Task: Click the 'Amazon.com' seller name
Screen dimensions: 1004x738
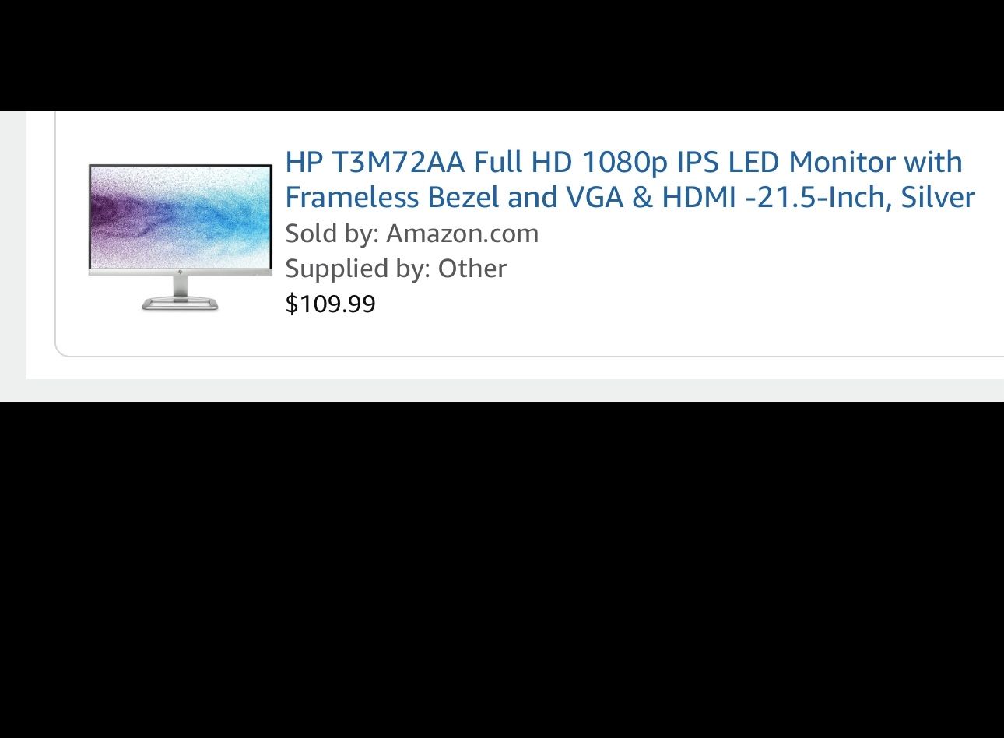Action: (462, 234)
